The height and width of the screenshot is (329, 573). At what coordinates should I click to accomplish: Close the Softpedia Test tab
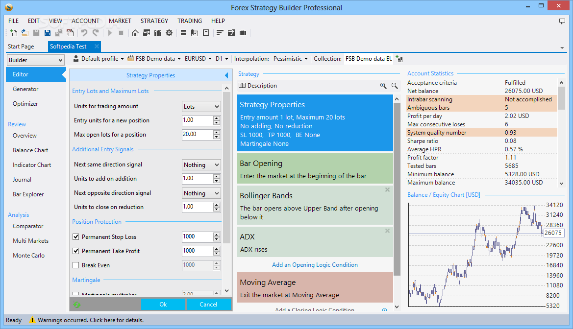point(97,47)
